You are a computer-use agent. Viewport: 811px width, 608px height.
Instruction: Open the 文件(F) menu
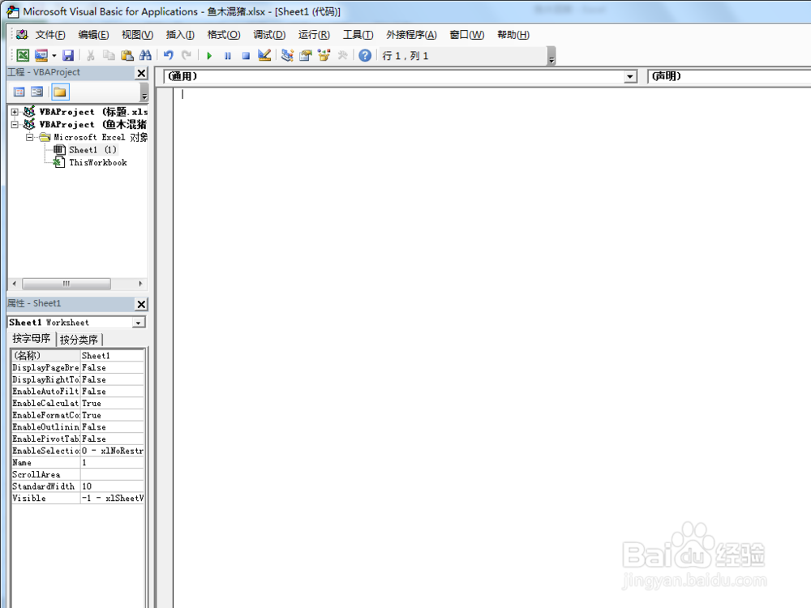[x=50, y=35]
